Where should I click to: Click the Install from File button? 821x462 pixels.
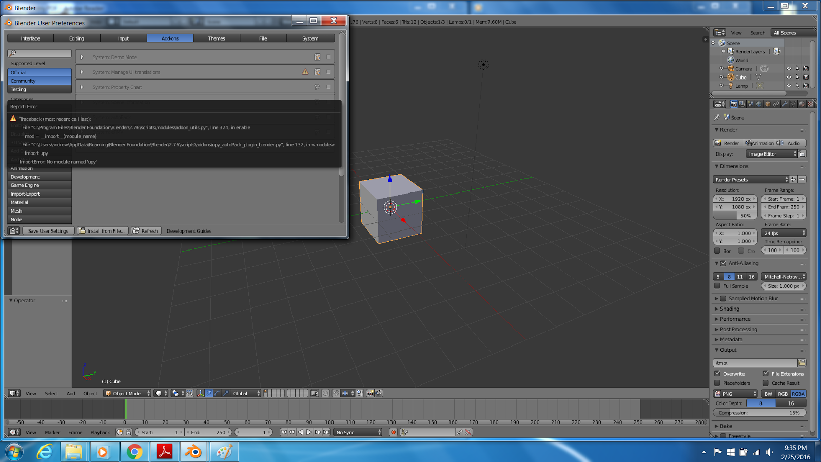point(102,231)
